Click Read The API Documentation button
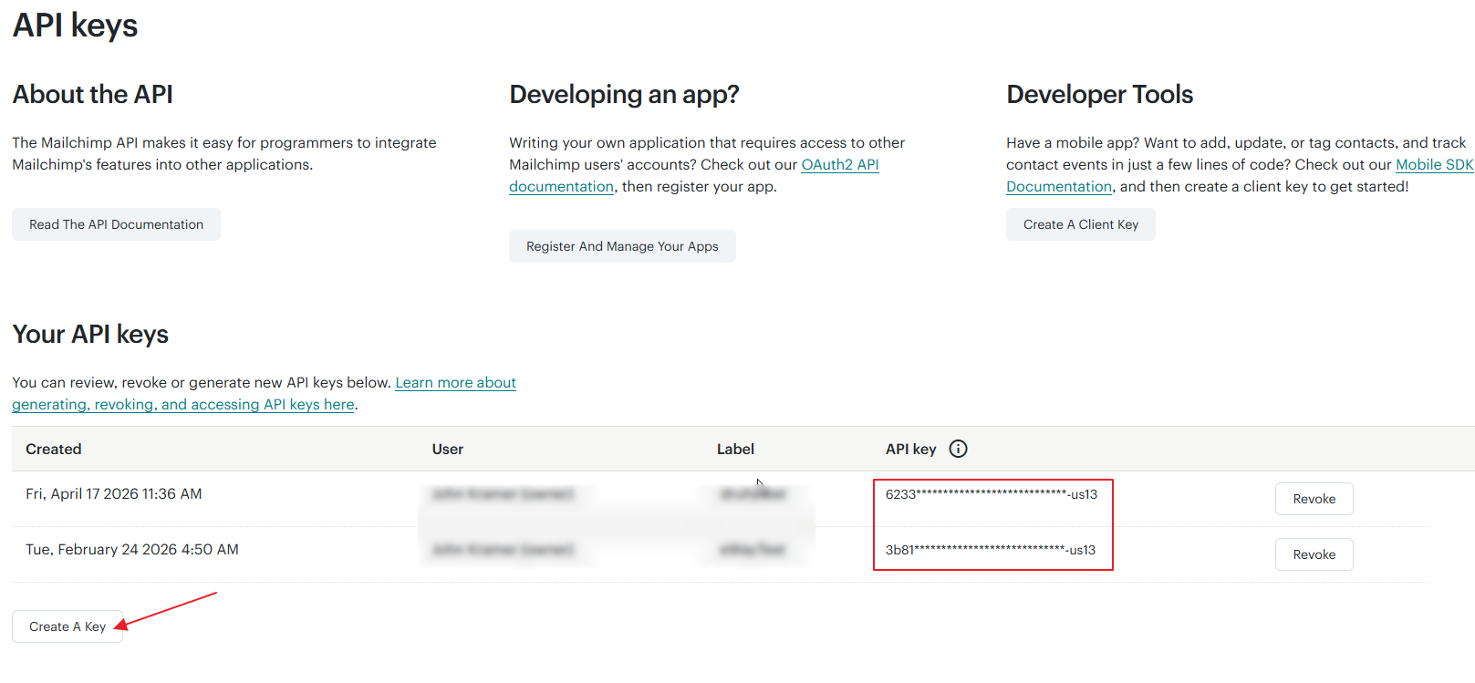 point(116,224)
